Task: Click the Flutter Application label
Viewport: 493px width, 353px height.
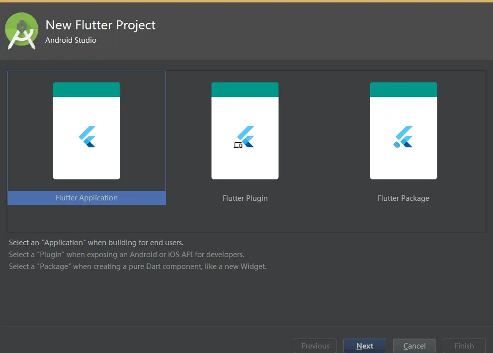Action: [86, 198]
